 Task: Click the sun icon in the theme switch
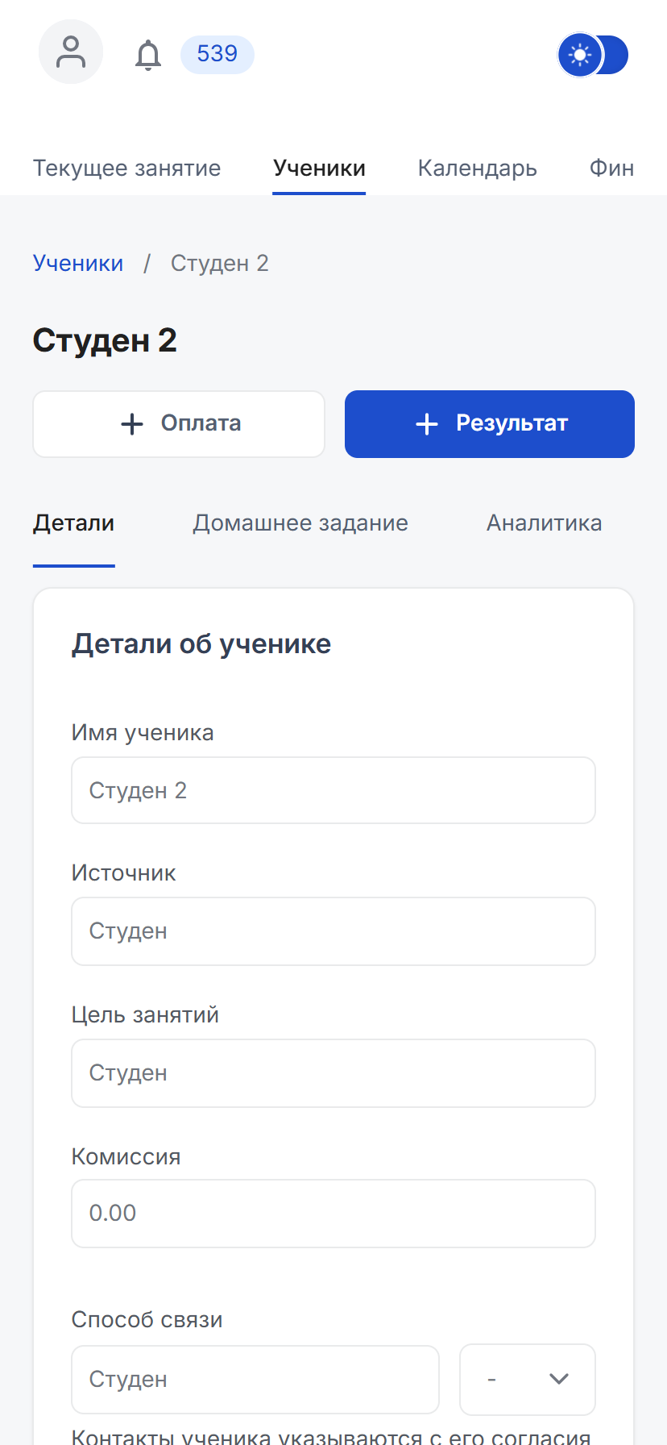[578, 55]
